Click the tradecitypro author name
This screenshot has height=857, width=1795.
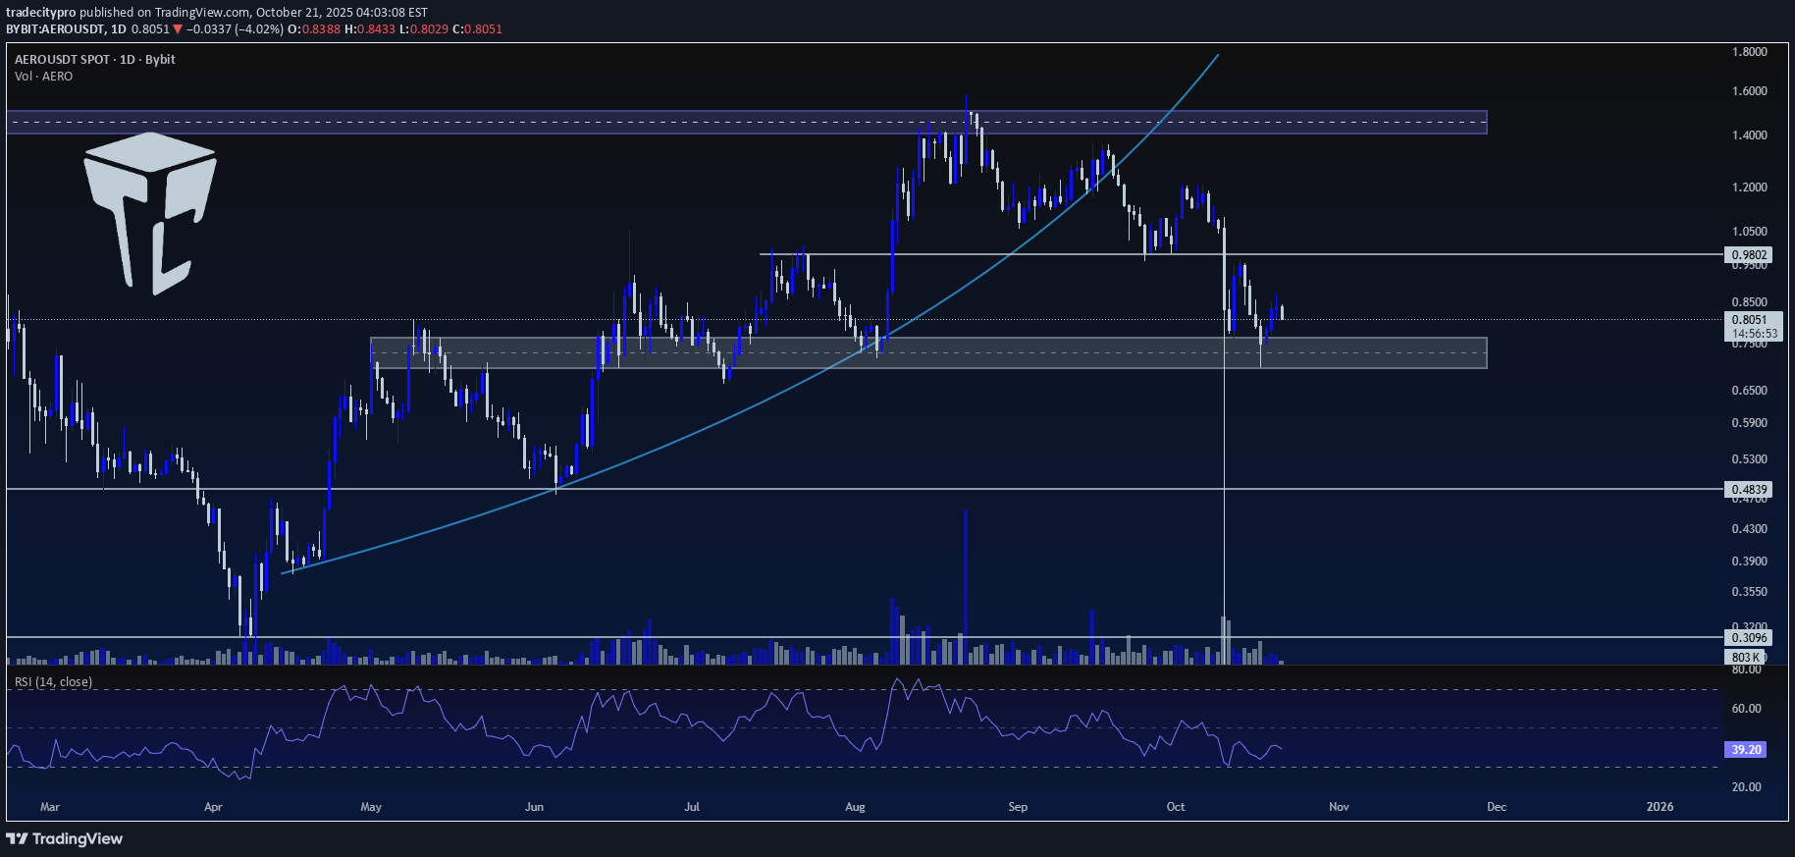pyautogui.click(x=41, y=13)
